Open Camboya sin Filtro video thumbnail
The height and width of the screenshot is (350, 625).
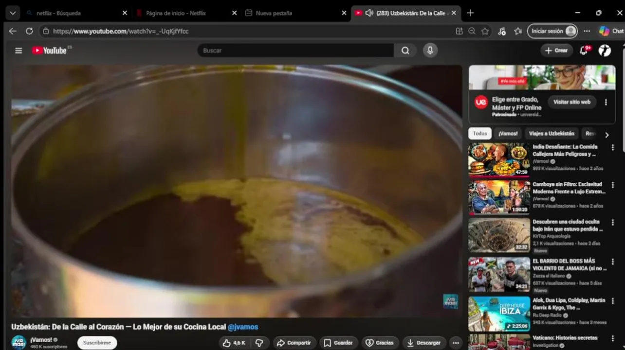[x=499, y=197]
